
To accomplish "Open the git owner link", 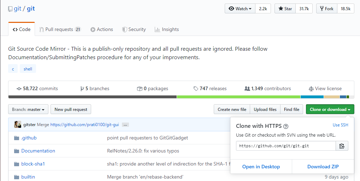I will tap(17, 9).
